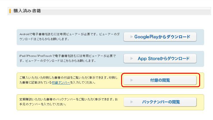The height and width of the screenshot is (120, 213).
Task: Click the arrow icon in the App Store button
Action: (131, 58)
